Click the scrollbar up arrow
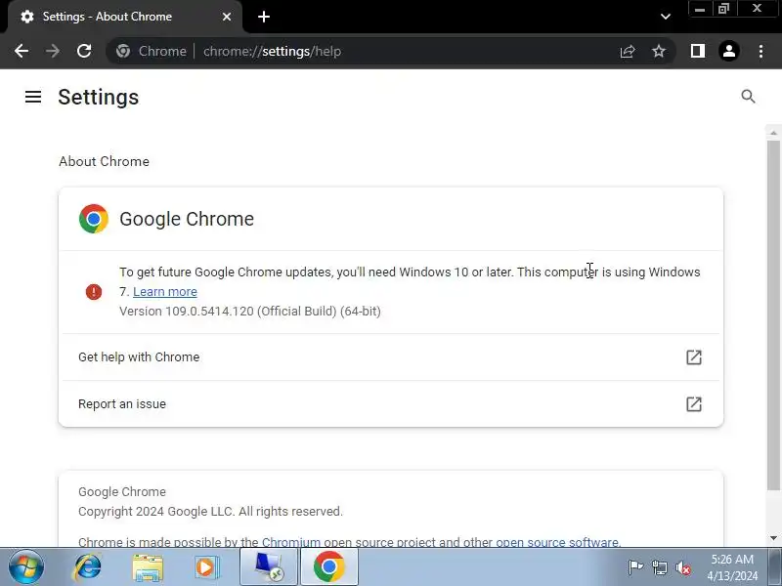This screenshot has width=782, height=586. [x=773, y=133]
